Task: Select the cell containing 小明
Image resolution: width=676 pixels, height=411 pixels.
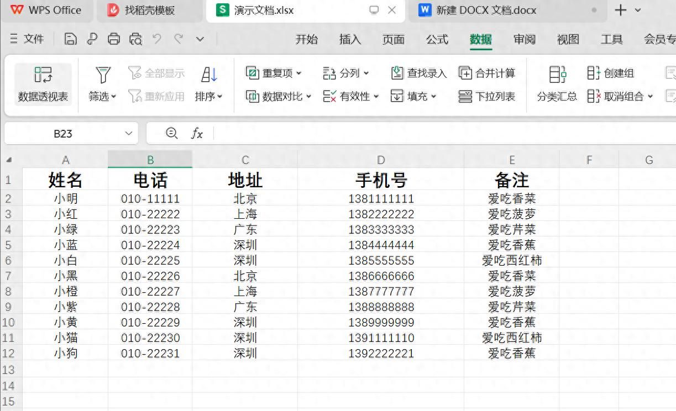Action: 65,198
